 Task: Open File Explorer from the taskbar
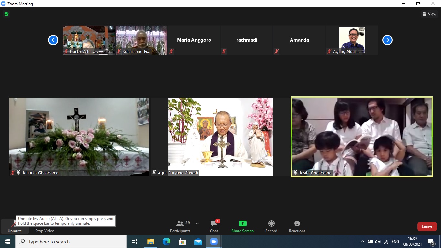coord(150,242)
